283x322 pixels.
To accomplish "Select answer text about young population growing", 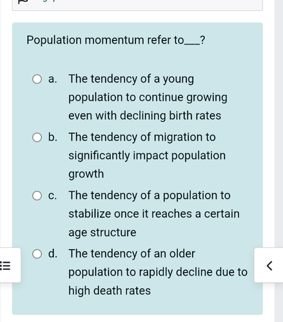I will pyautogui.click(x=148, y=97).
